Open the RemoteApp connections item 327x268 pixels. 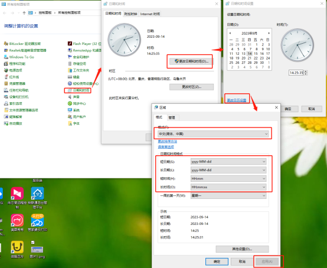click(x=84, y=50)
